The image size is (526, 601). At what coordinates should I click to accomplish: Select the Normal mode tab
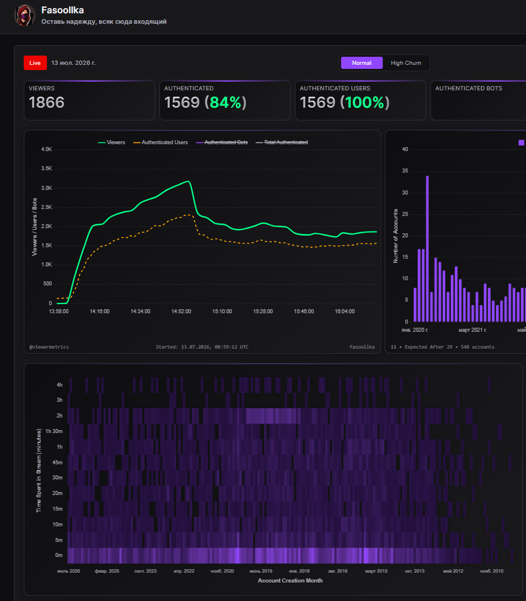pos(361,63)
